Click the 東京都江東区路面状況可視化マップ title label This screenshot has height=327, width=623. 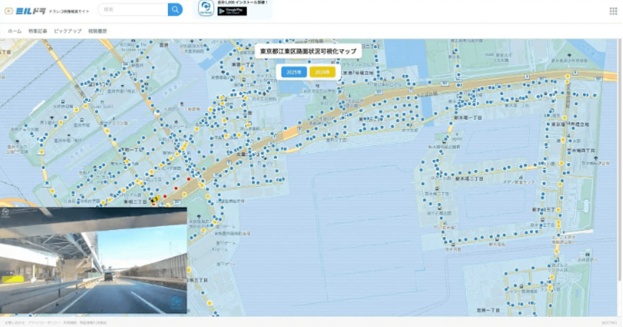(308, 51)
